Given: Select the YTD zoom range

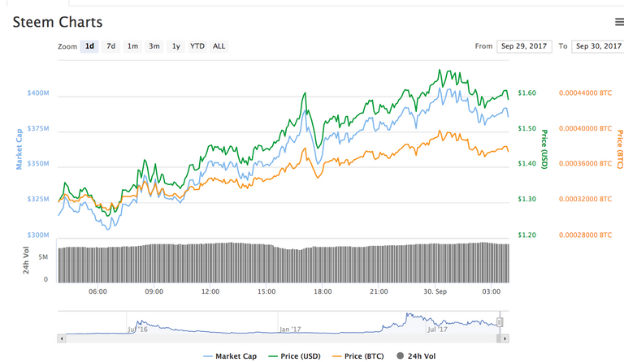Looking at the screenshot, I should point(197,46).
